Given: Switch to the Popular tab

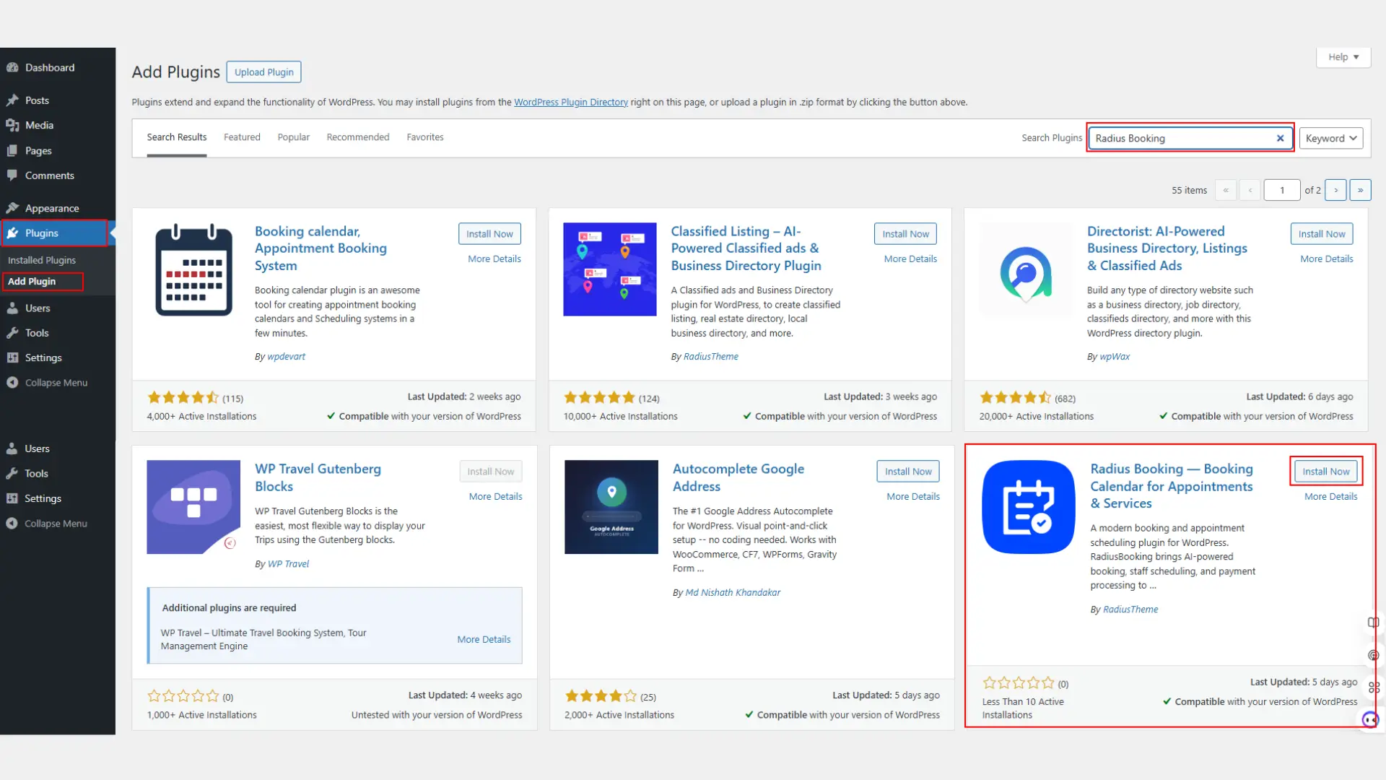Looking at the screenshot, I should click(x=294, y=137).
